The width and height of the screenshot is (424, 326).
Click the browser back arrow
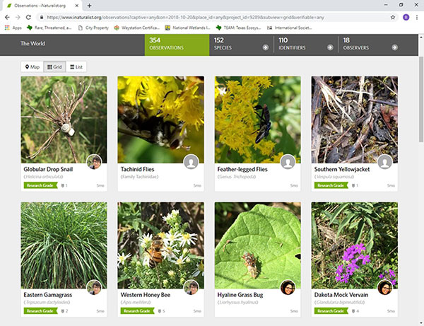(x=7, y=16)
